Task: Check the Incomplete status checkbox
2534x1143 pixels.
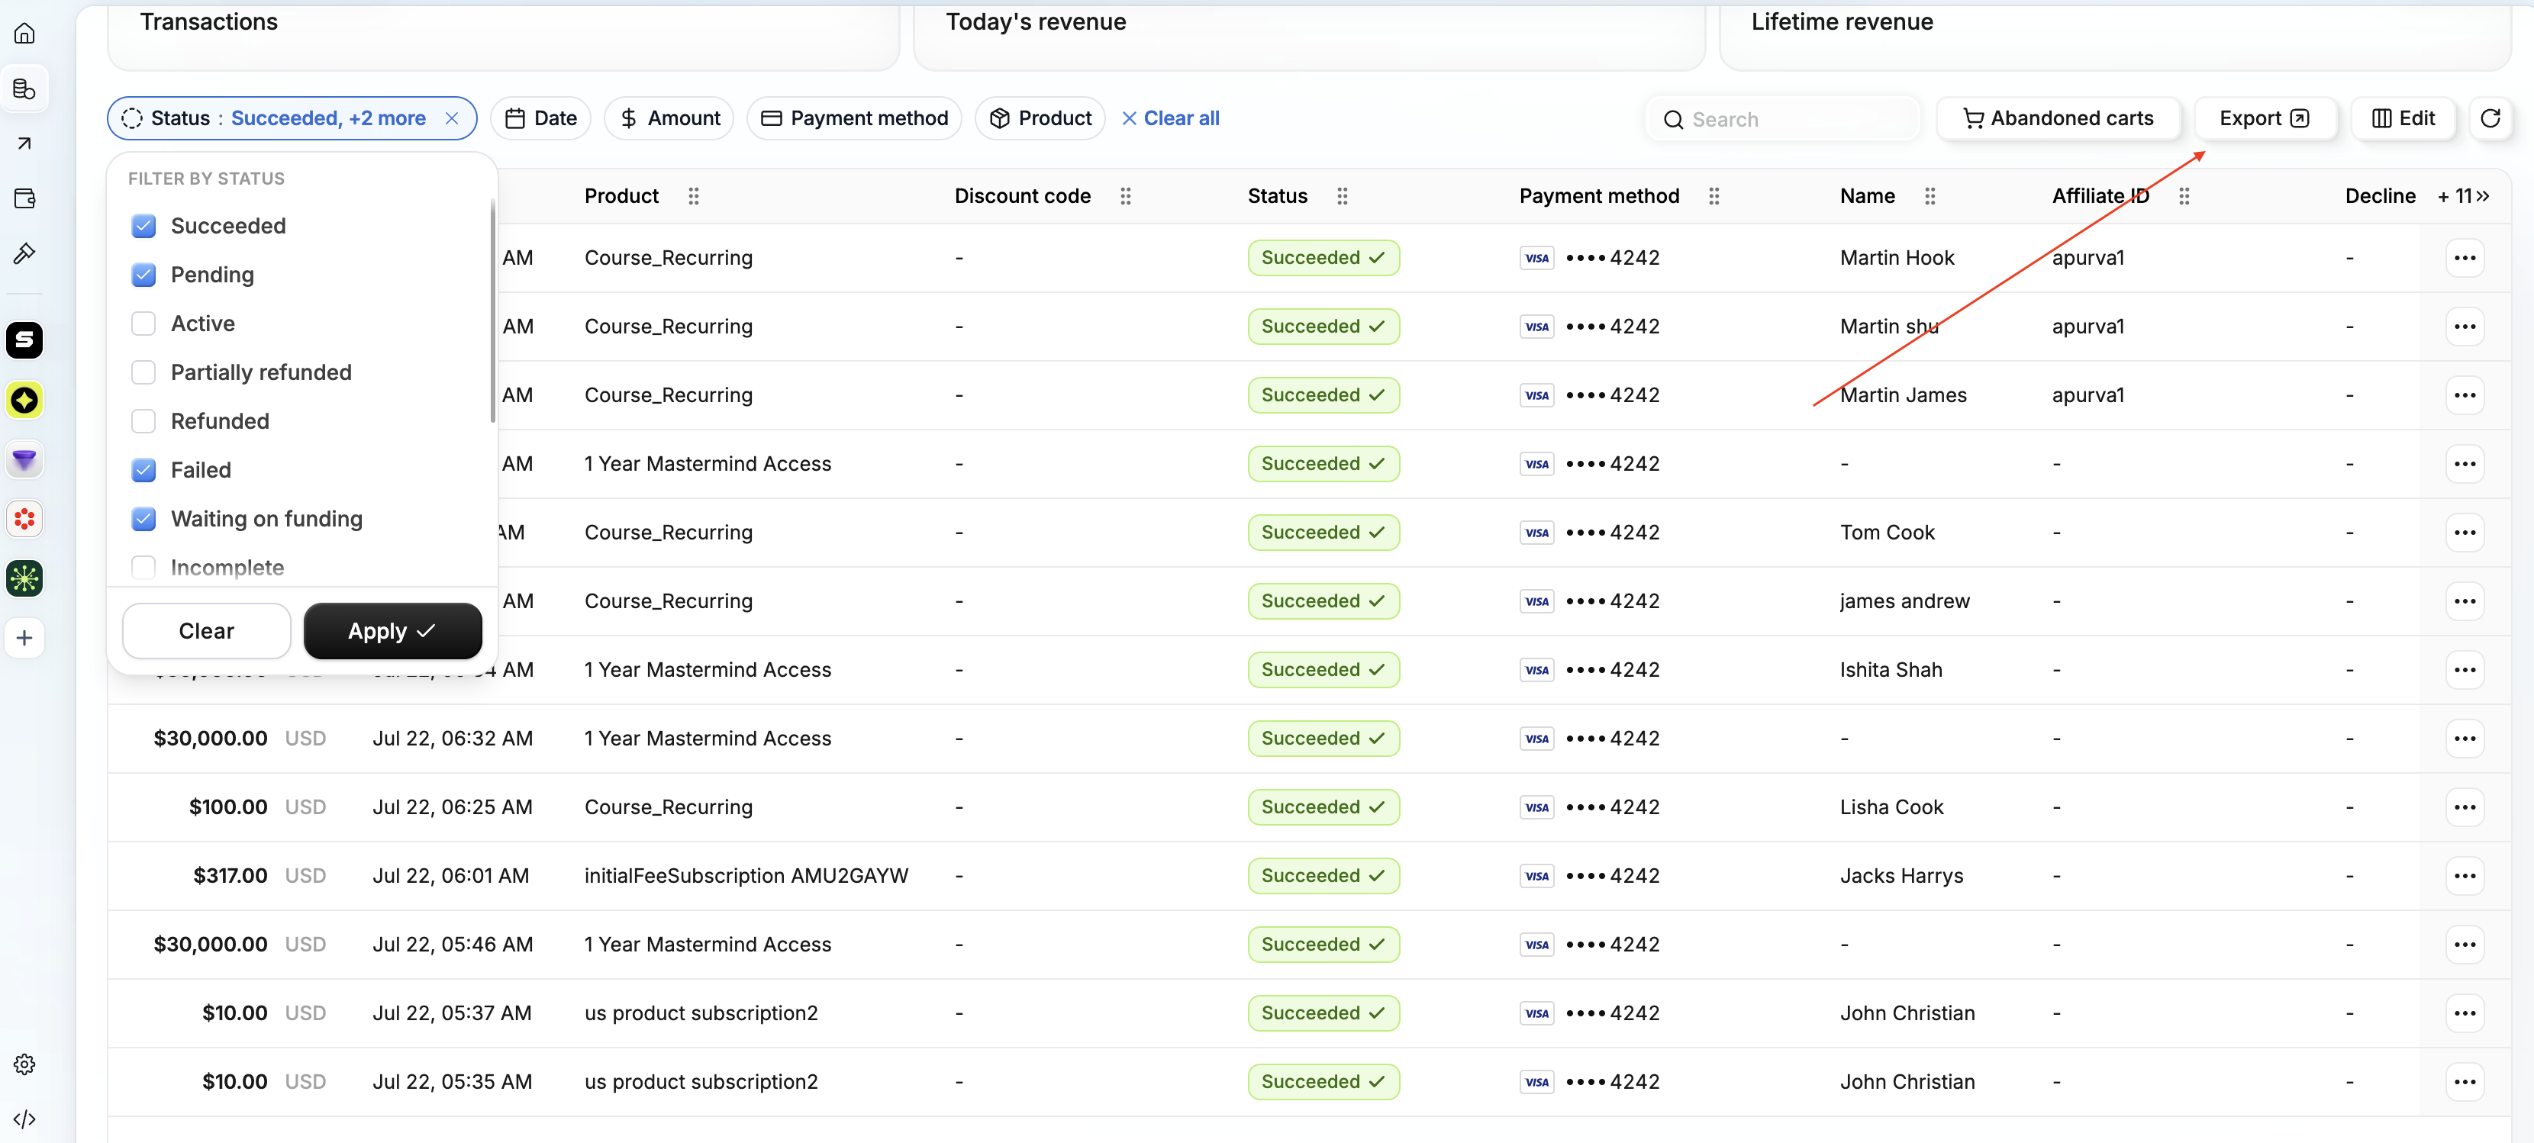Action: (143, 568)
